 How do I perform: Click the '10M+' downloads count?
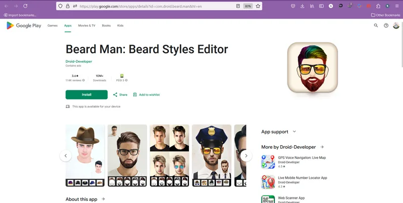[99, 76]
